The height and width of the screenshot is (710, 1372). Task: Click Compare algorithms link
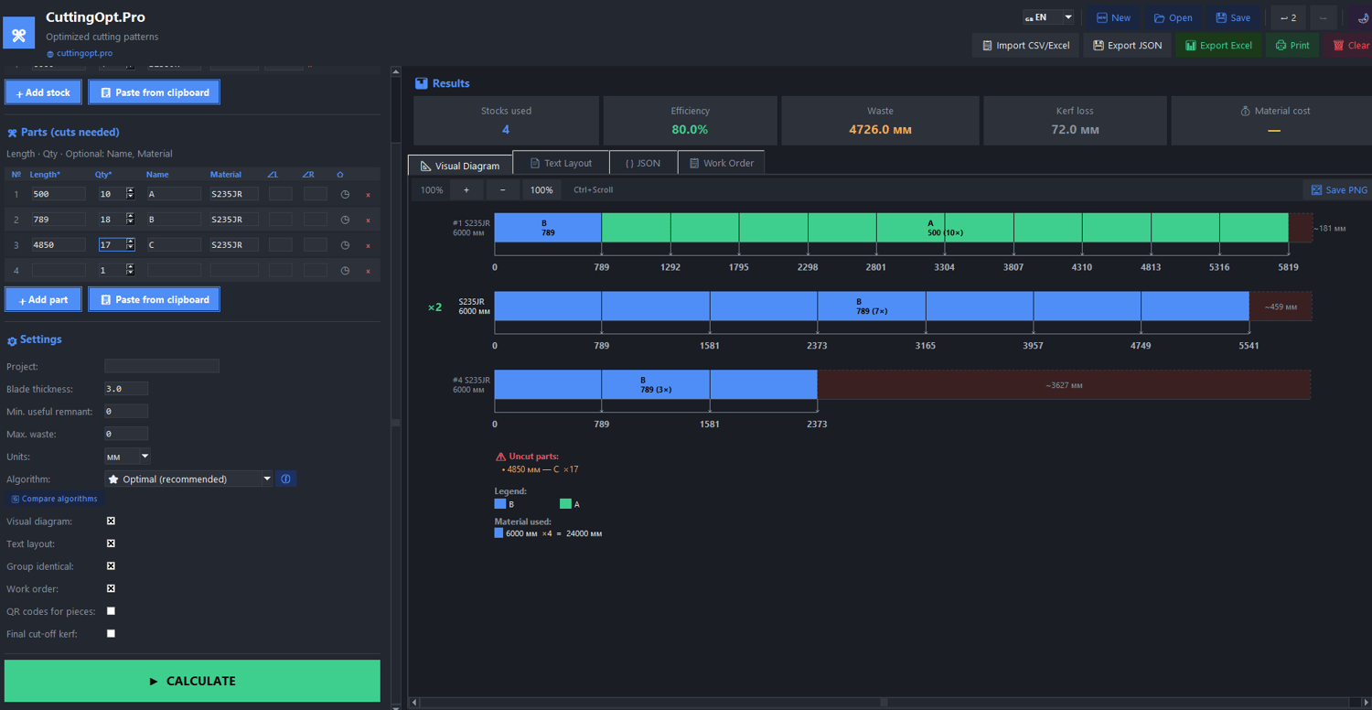(54, 499)
